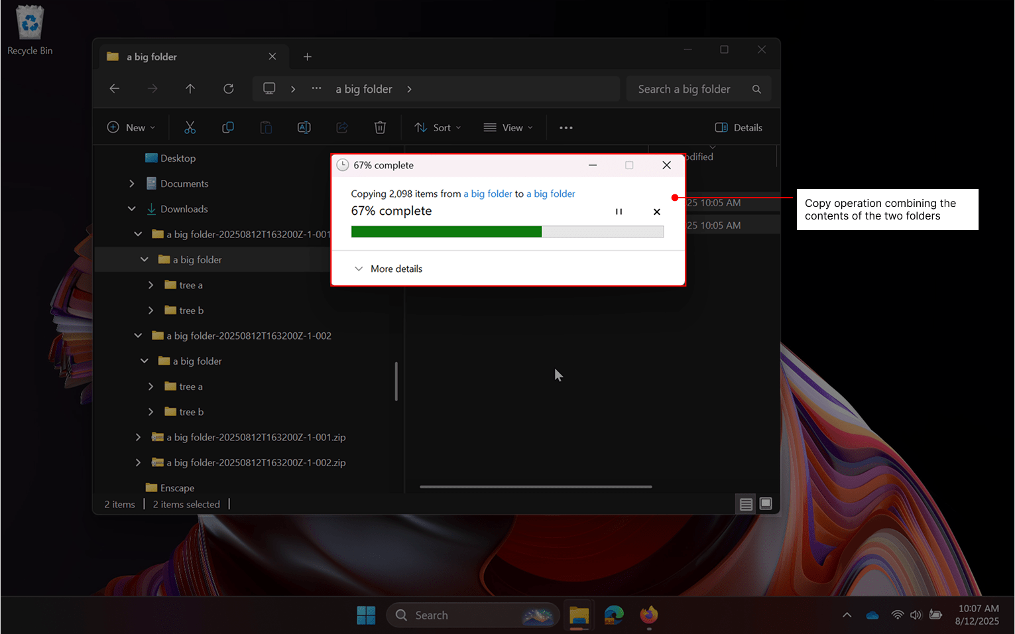Pause the copy operation

click(x=619, y=211)
